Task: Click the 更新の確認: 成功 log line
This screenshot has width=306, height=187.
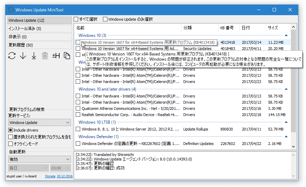Action: pos(100,168)
